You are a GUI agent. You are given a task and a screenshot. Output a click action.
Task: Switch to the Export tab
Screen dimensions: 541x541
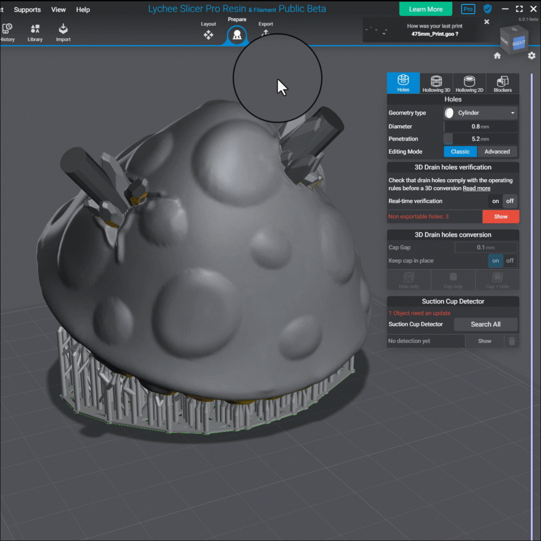(266, 34)
